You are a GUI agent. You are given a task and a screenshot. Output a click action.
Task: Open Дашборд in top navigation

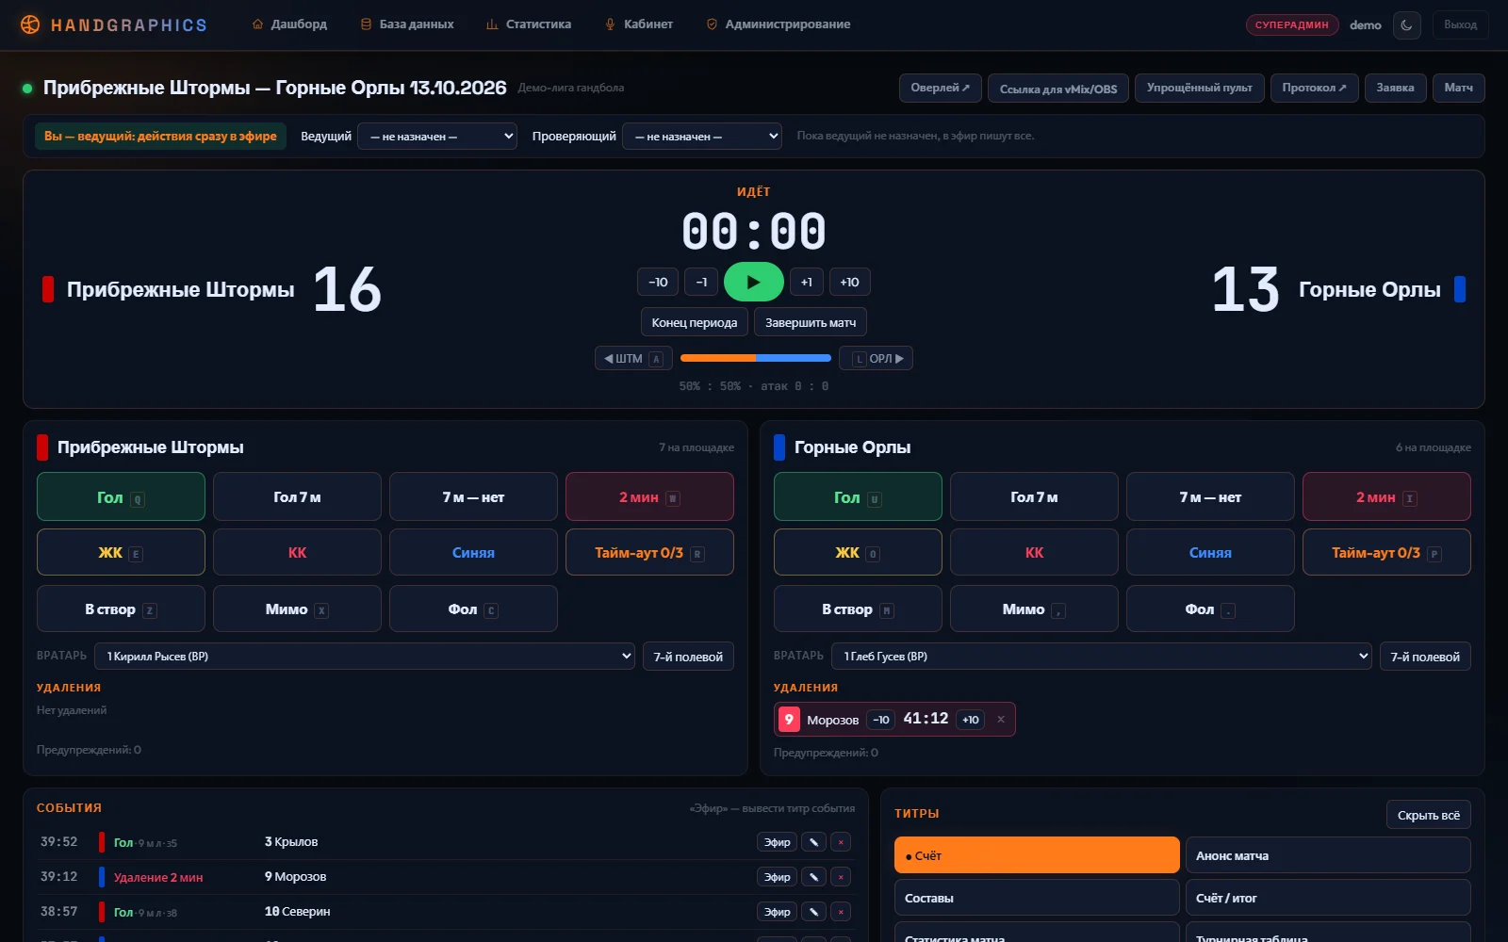point(289,24)
